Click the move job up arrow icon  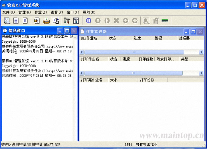tap(125, 21)
